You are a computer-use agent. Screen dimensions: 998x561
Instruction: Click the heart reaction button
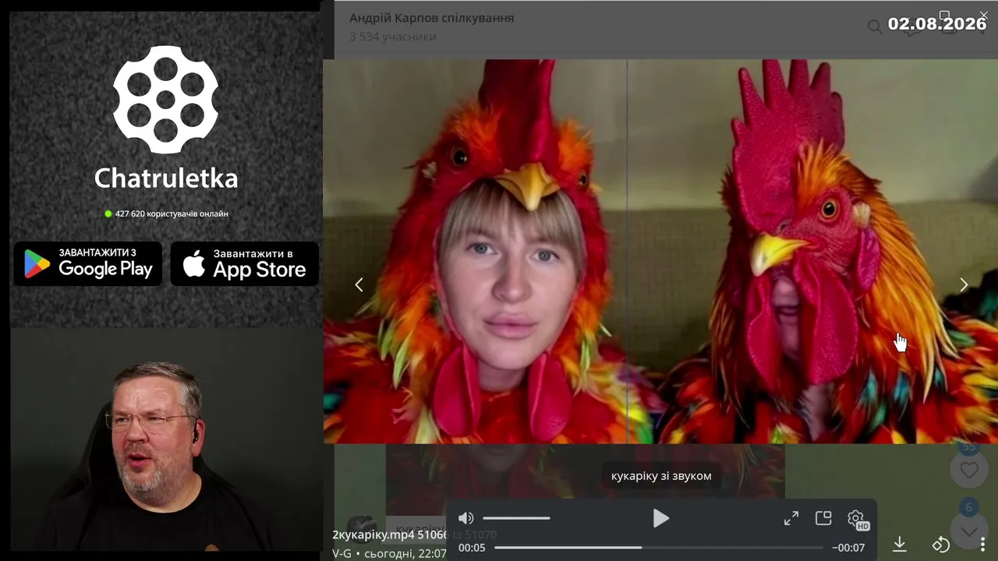968,470
